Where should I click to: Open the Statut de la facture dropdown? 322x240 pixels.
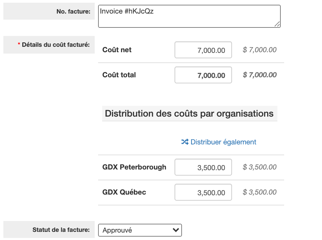tap(140, 230)
